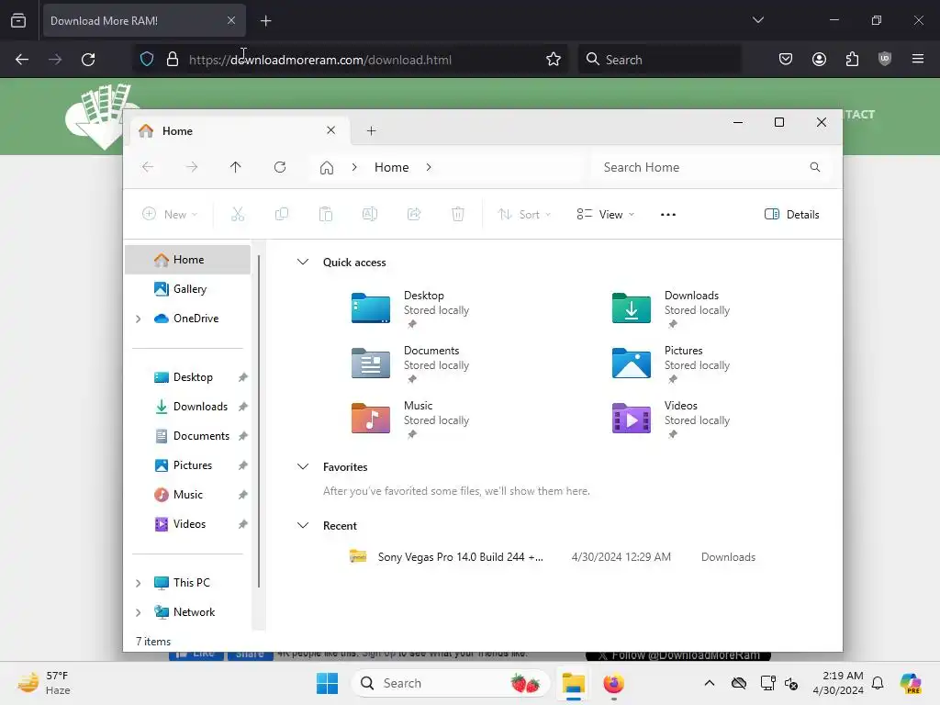
Task: Click Save to Pocket icon in Firefox
Action: 786,59
